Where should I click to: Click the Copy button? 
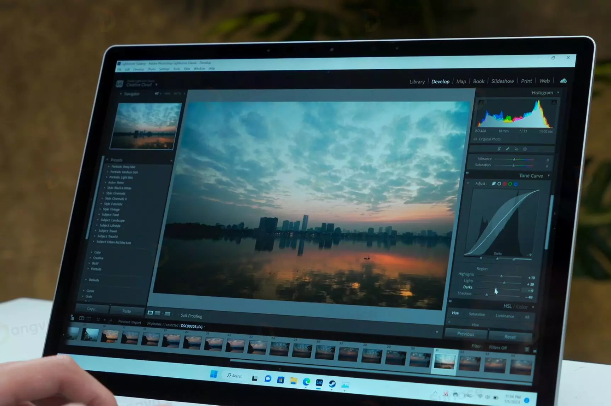click(x=92, y=309)
